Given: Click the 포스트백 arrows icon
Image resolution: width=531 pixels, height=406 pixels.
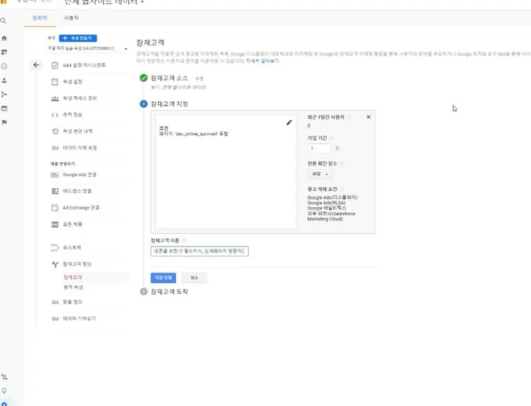Looking at the screenshot, I should [55, 248].
